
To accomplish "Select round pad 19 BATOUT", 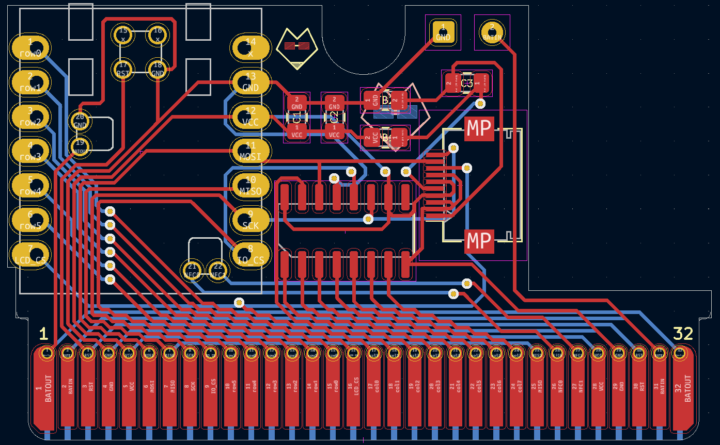I will [80, 147].
